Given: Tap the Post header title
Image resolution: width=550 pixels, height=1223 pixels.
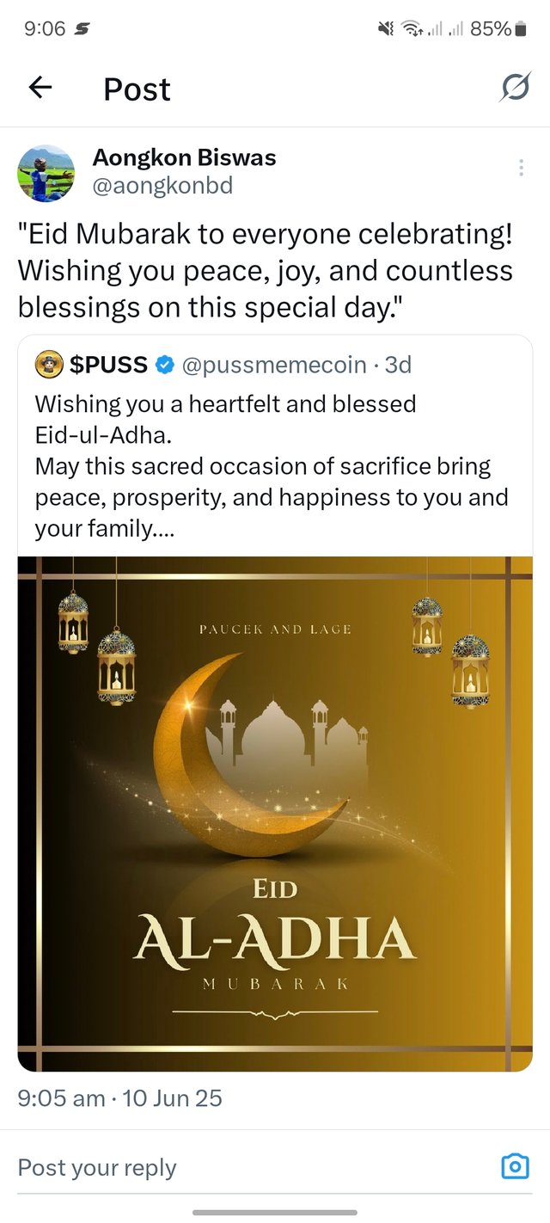Looking at the screenshot, I should click(x=137, y=89).
